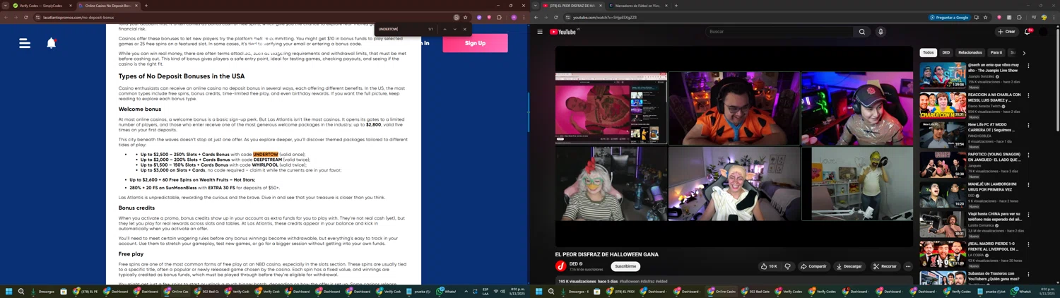1060x298 pixels.
Task: Click the Compartir share button
Action: [813, 266]
